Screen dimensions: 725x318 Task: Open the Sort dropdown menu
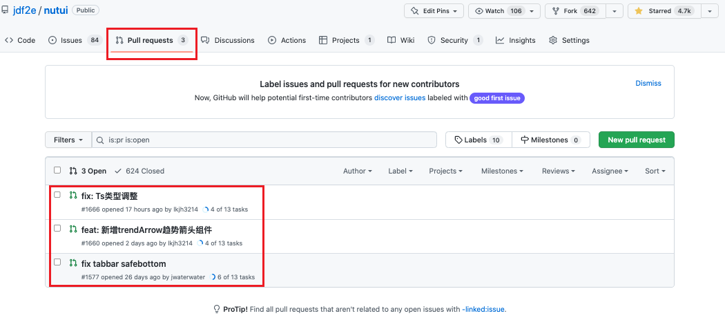coord(655,171)
